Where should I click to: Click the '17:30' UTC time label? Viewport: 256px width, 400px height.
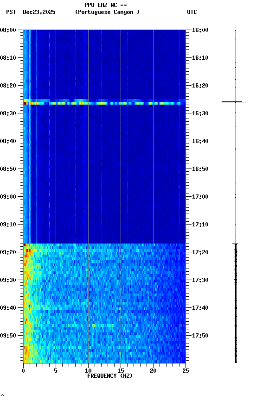click(200, 281)
